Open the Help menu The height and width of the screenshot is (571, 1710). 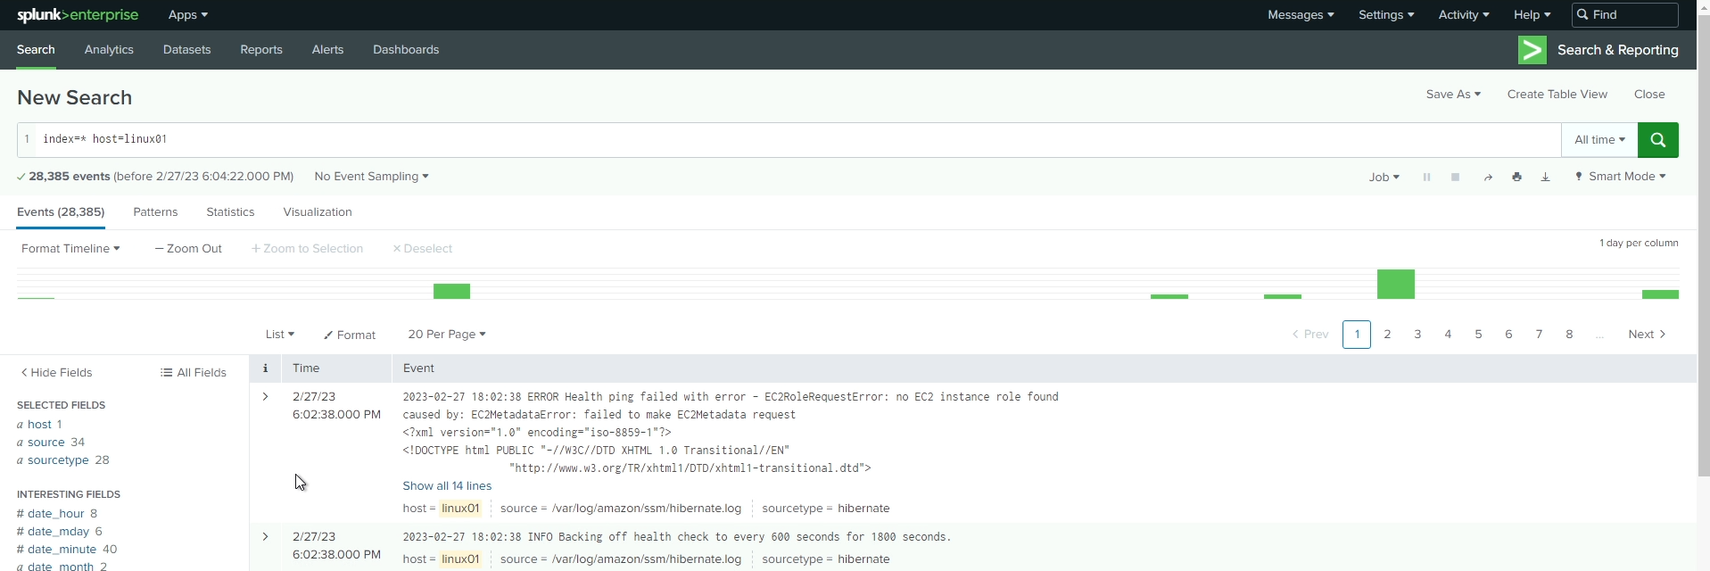click(x=1532, y=15)
